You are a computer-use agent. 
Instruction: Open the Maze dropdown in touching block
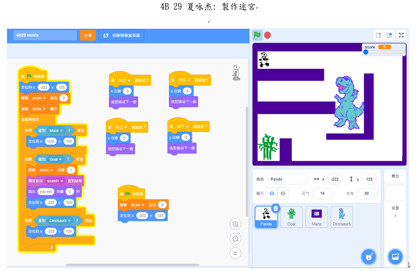pos(56,130)
